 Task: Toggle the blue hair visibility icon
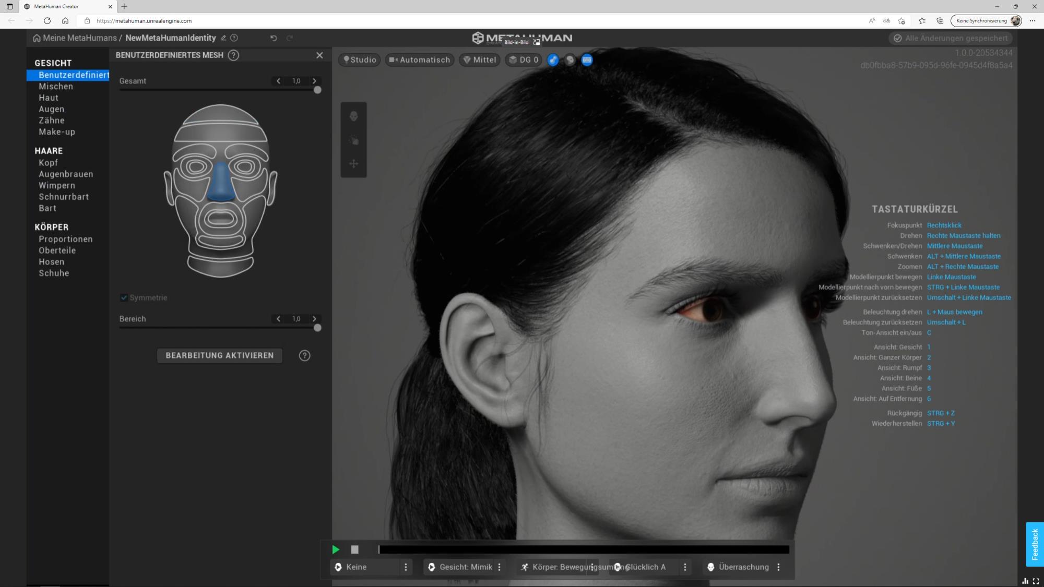[x=553, y=60]
